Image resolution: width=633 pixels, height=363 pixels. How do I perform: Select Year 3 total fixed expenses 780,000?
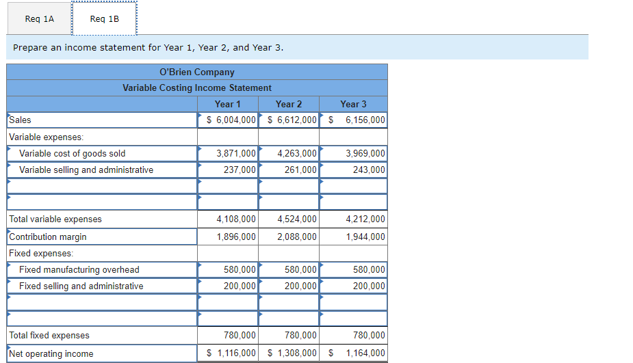coord(354,335)
